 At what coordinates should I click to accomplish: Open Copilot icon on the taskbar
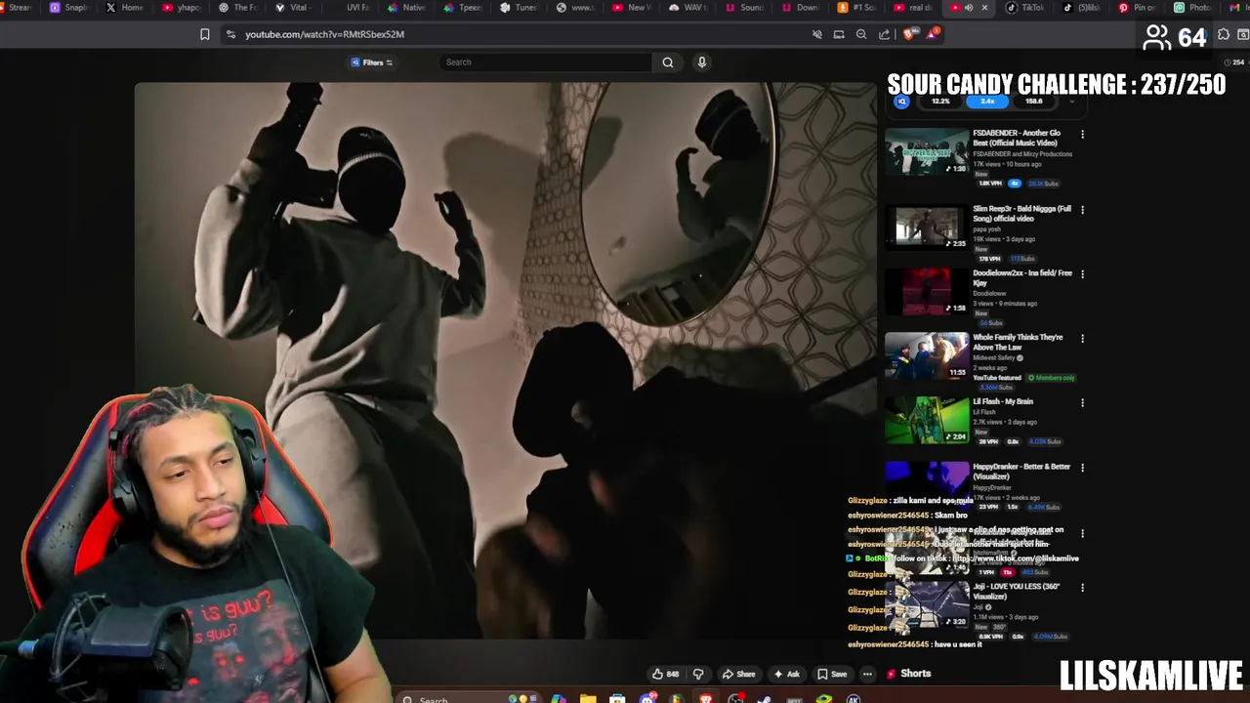pos(558,699)
